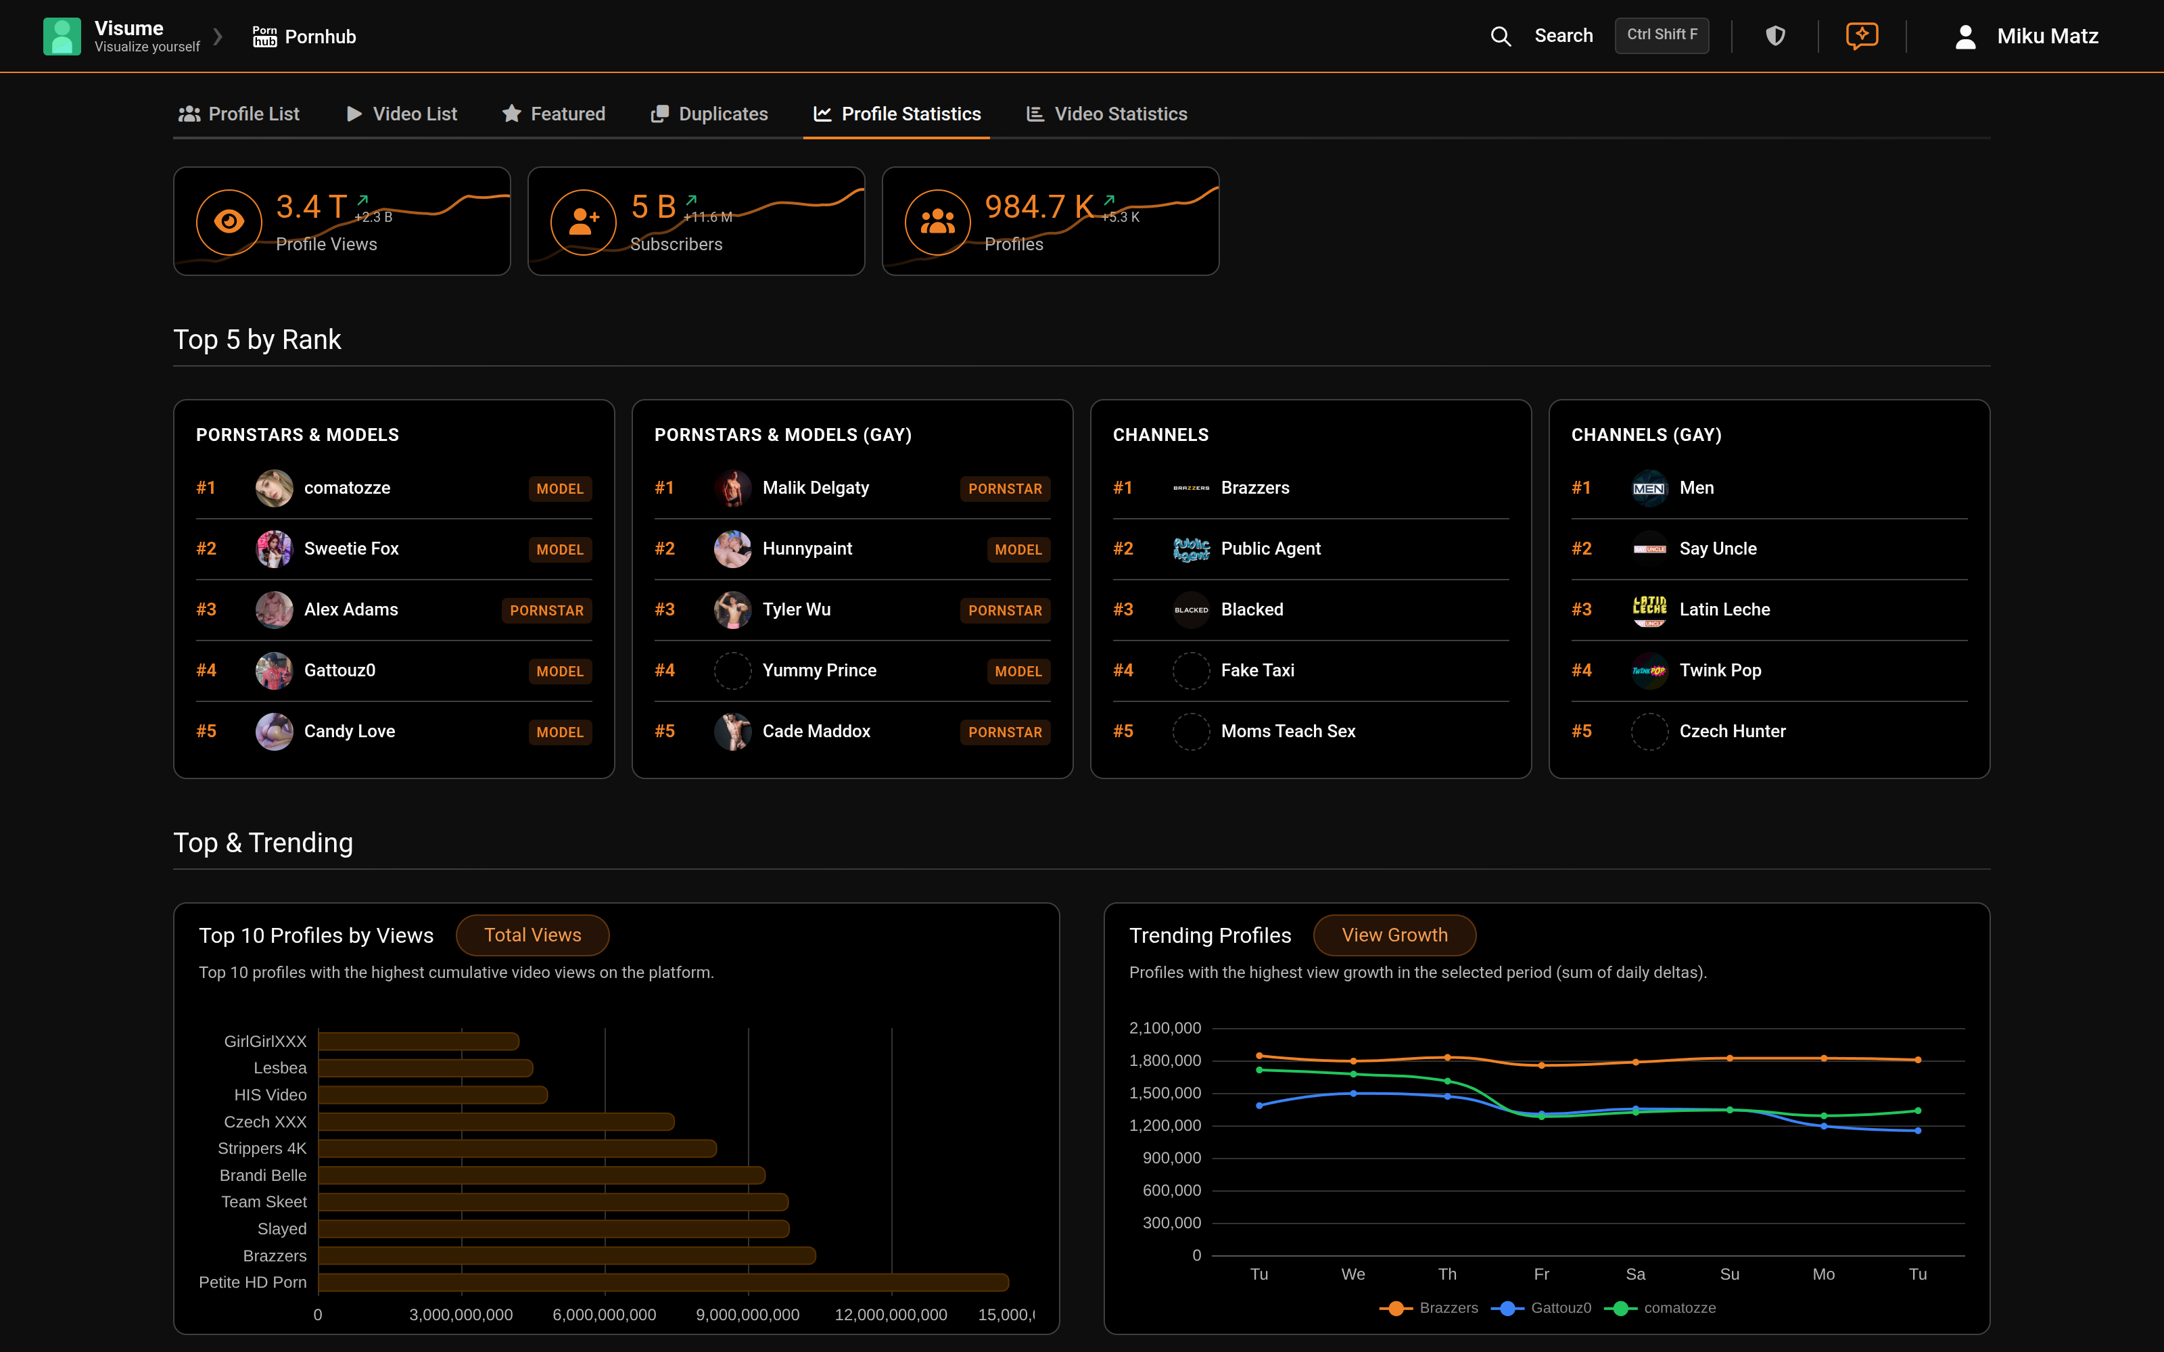This screenshot has height=1352, width=2164.
Task: Click Alex Adams avatar thumbnail
Action: tap(275, 610)
